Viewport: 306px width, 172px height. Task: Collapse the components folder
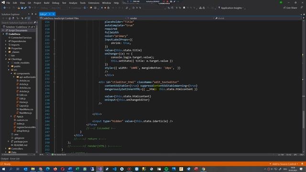(x=11, y=74)
